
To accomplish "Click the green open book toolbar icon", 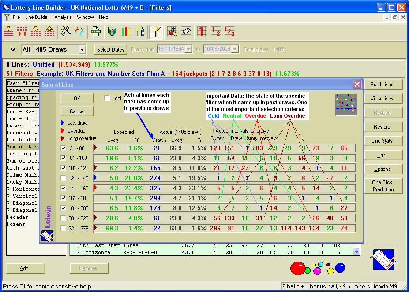I will point(112,31).
